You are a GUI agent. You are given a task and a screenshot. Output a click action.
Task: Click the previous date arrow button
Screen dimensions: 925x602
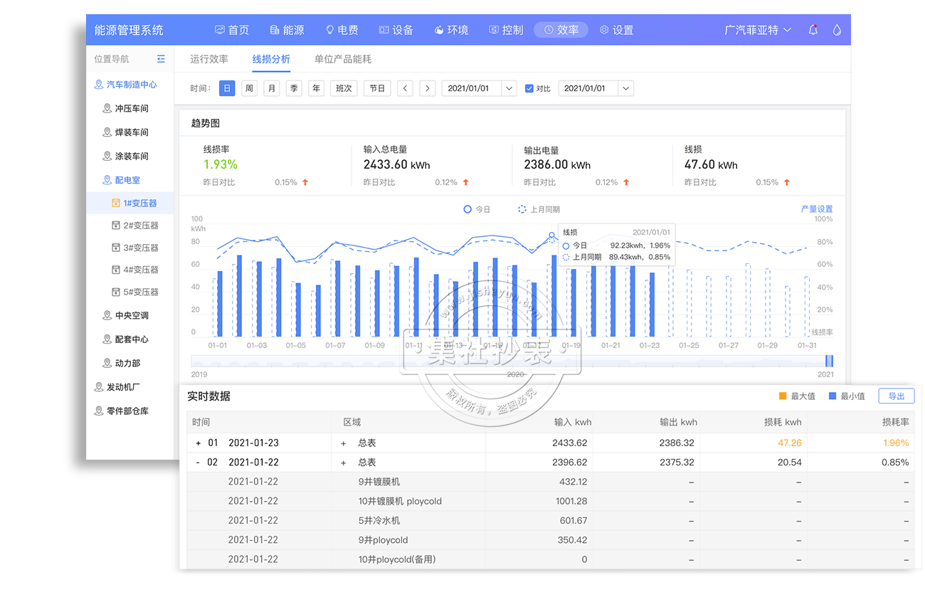pos(405,88)
